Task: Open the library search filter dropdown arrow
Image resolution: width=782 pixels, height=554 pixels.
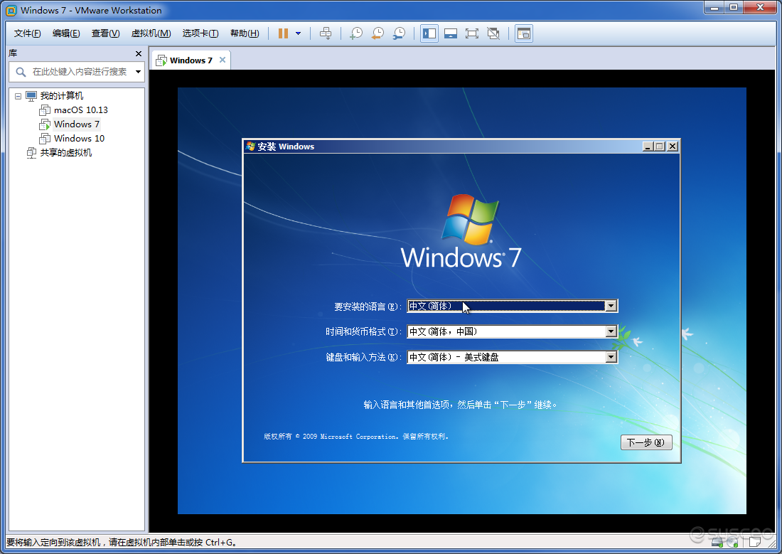Action: [138, 72]
